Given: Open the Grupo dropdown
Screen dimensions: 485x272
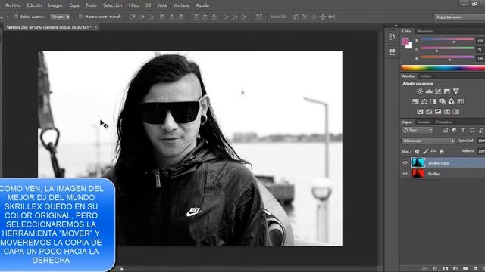Looking at the screenshot, I should click(x=61, y=17).
